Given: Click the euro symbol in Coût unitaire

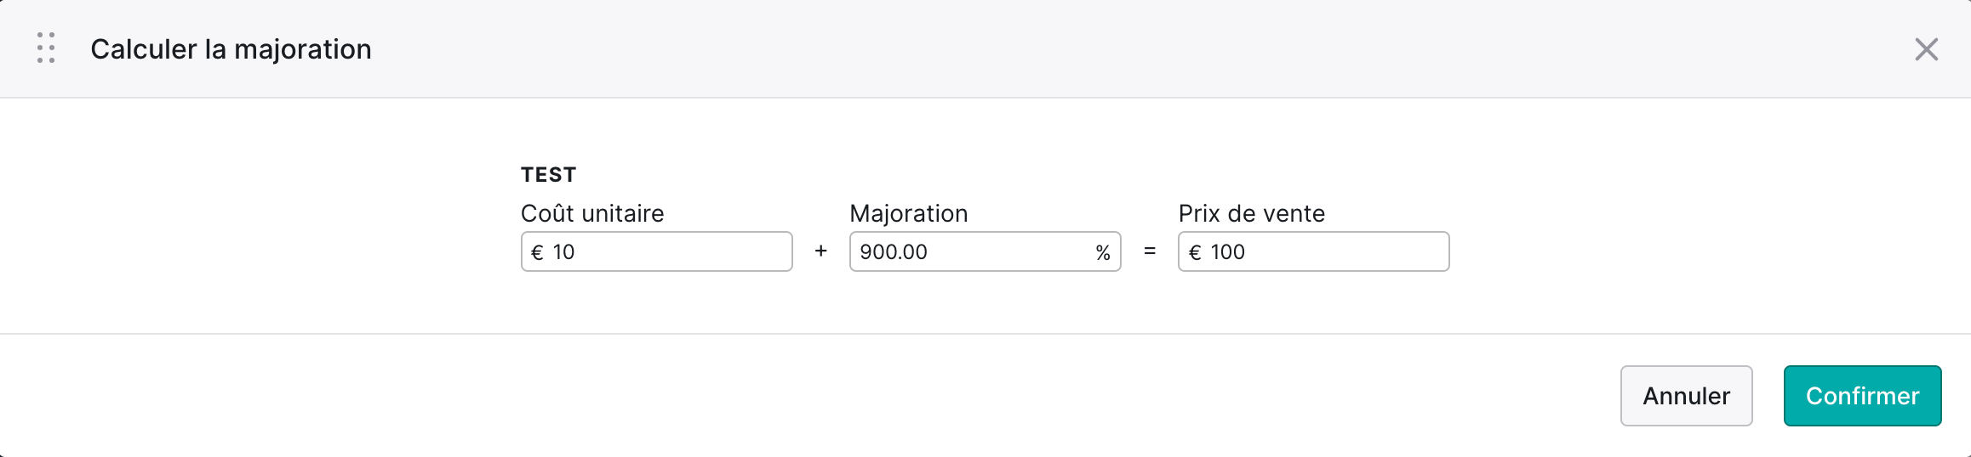Looking at the screenshot, I should tap(537, 252).
